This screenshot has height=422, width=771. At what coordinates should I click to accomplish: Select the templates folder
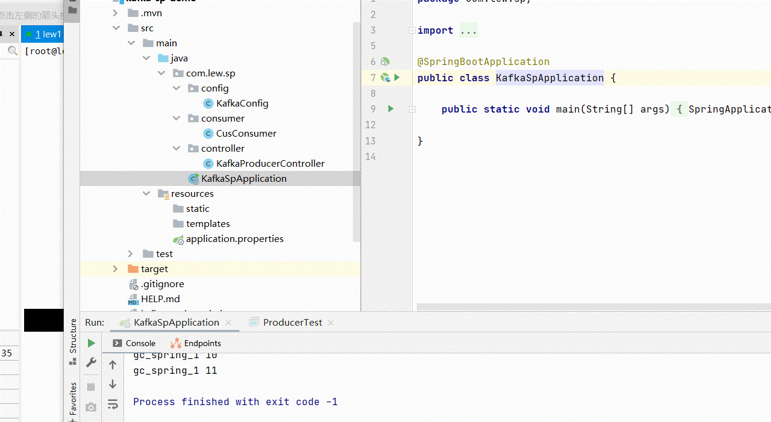click(208, 224)
